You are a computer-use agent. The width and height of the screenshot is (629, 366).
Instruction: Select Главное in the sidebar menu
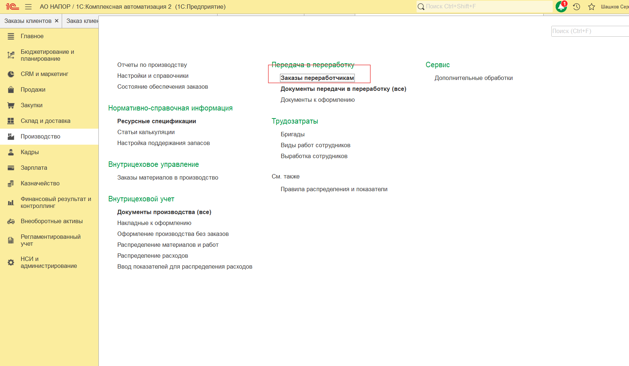point(32,36)
